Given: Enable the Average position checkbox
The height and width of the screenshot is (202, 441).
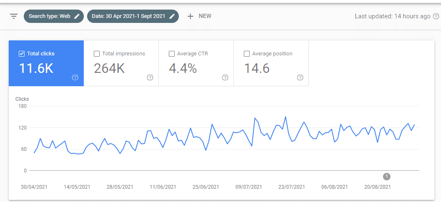Looking at the screenshot, I should tap(247, 54).
